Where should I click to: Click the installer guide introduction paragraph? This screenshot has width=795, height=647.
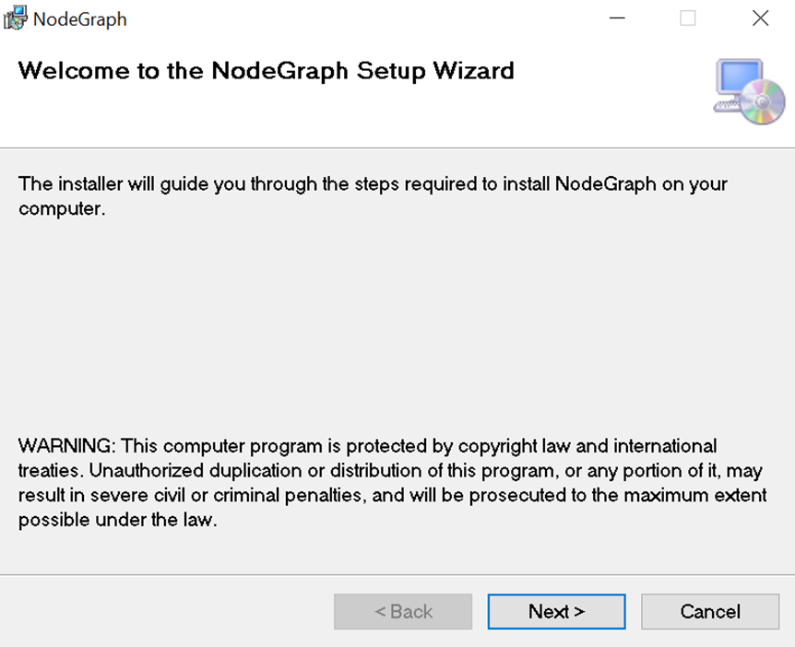373,195
